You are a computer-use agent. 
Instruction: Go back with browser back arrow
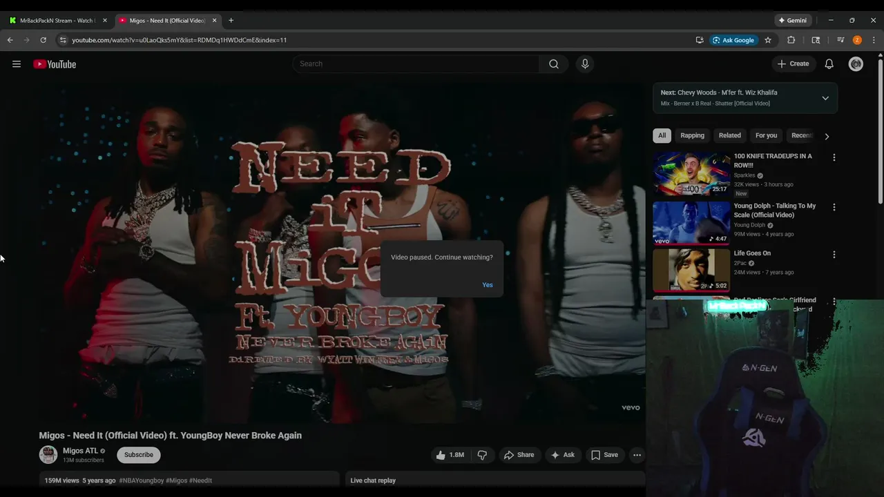(x=10, y=40)
